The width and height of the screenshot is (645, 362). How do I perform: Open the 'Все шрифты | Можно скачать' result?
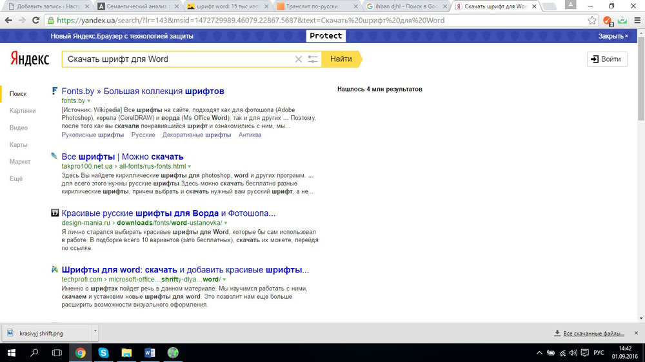click(123, 157)
